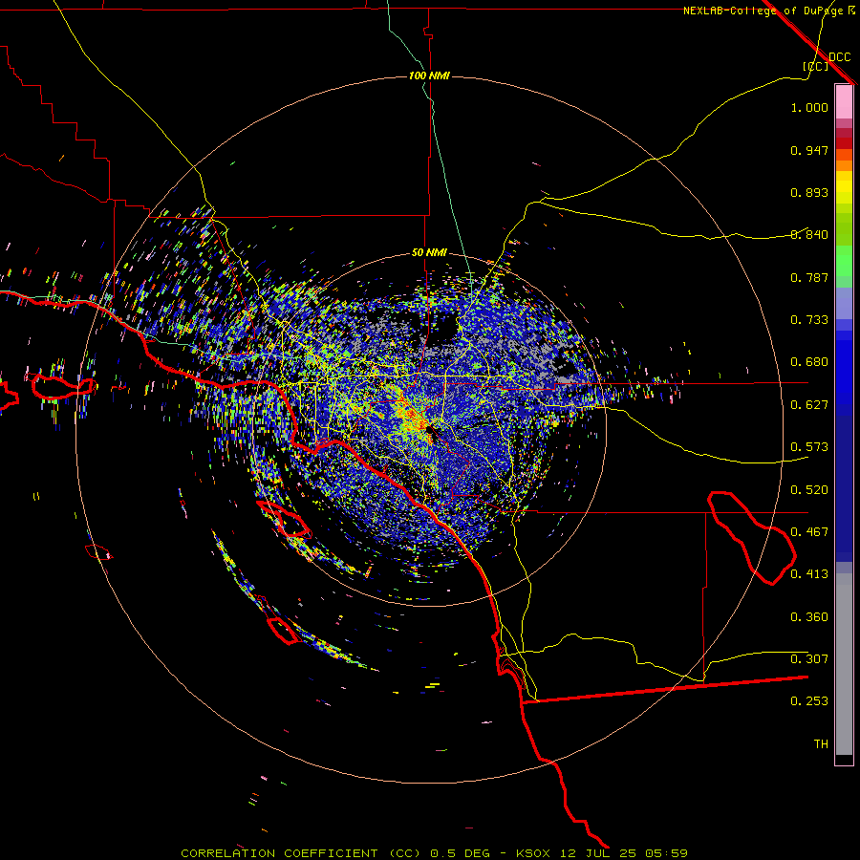Click the '0.307' scale value
860x860 pixels.
809,659
